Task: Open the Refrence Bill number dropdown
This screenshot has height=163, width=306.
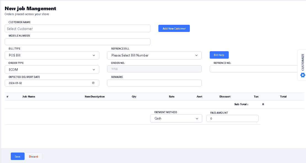Action: (154, 55)
